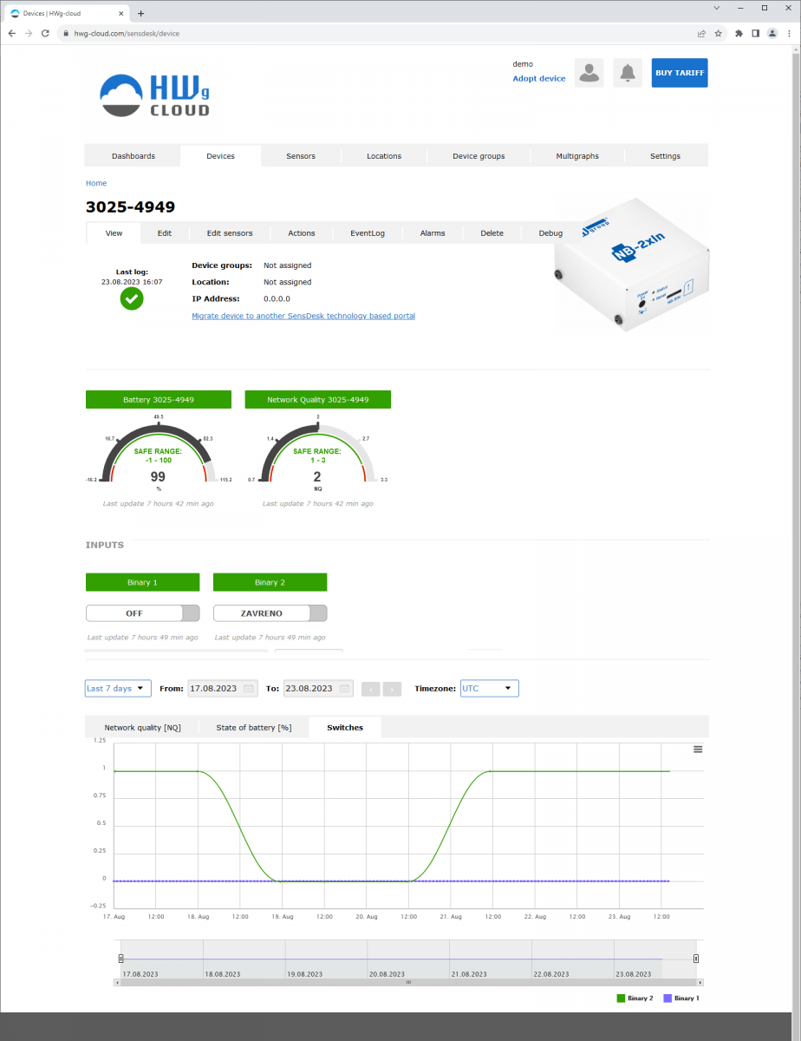The height and width of the screenshot is (1041, 801).
Task: Reload the page with the refresh icon
Action: [45, 33]
